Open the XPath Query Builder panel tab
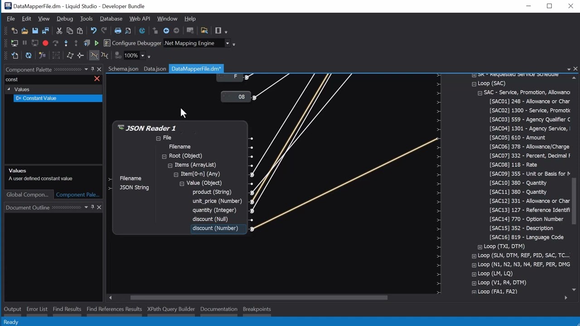This screenshot has width=580, height=326. pyautogui.click(x=171, y=309)
